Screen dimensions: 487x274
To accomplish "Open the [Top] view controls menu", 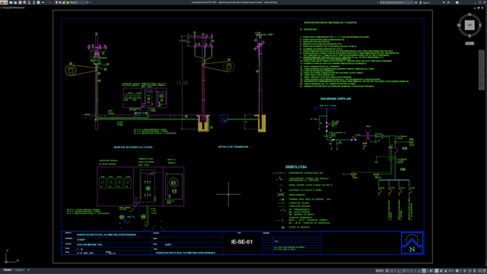I will (5, 8).
